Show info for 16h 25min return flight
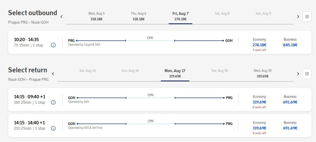Image resolution: width=316 pixels, height=142 pixels. 53,102
